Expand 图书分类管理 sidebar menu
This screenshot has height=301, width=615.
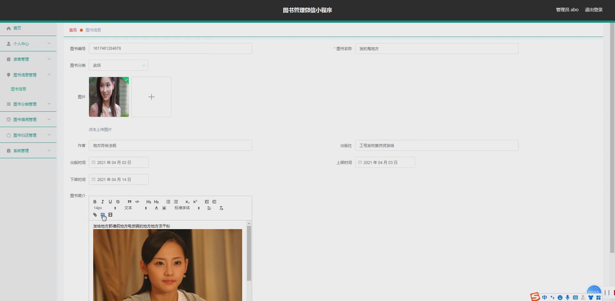[x=28, y=104]
